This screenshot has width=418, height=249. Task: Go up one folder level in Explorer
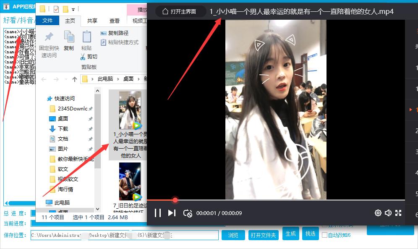(x=75, y=79)
